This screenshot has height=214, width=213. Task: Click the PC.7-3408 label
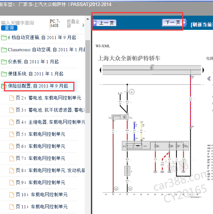pyautogui.click(x=55, y=23)
